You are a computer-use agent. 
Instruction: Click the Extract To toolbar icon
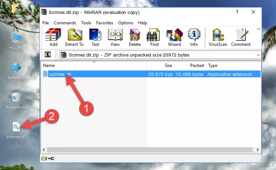[x=74, y=37]
